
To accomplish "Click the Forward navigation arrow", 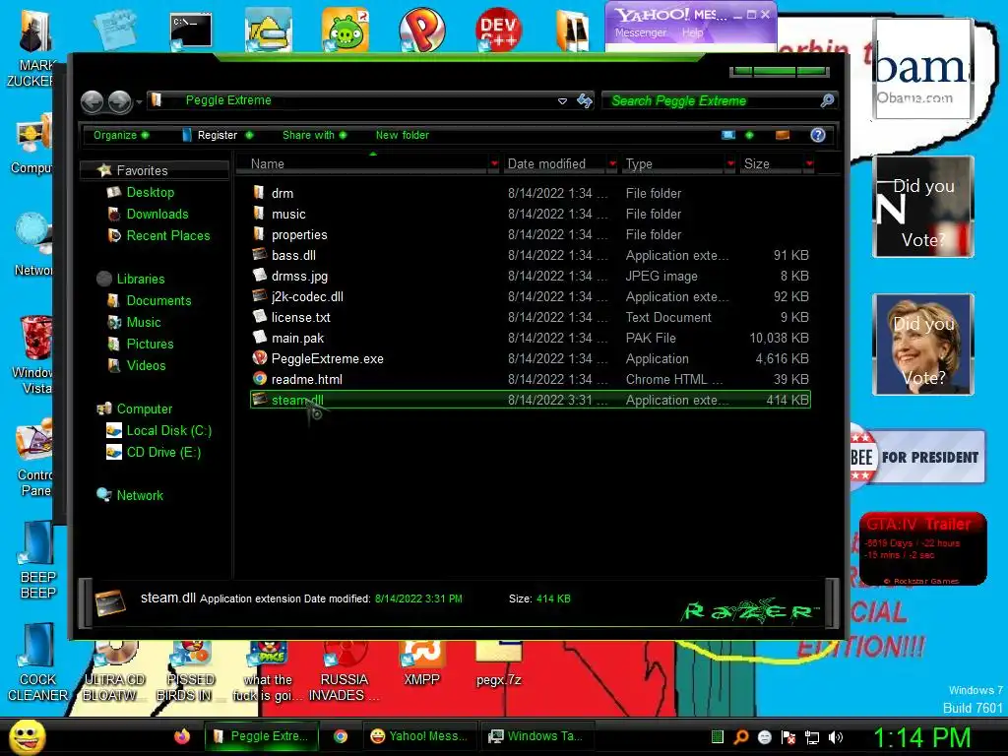I will coord(119,101).
